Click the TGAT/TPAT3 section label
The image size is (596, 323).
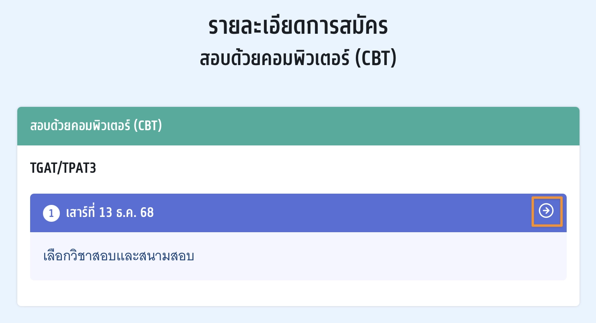[63, 168]
